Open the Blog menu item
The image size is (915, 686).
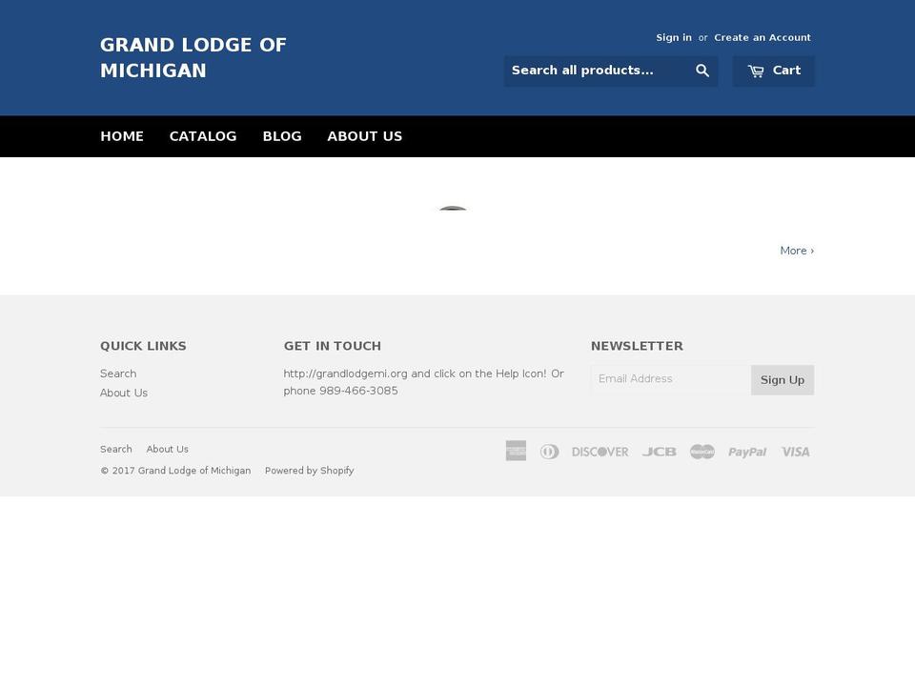coord(282,136)
